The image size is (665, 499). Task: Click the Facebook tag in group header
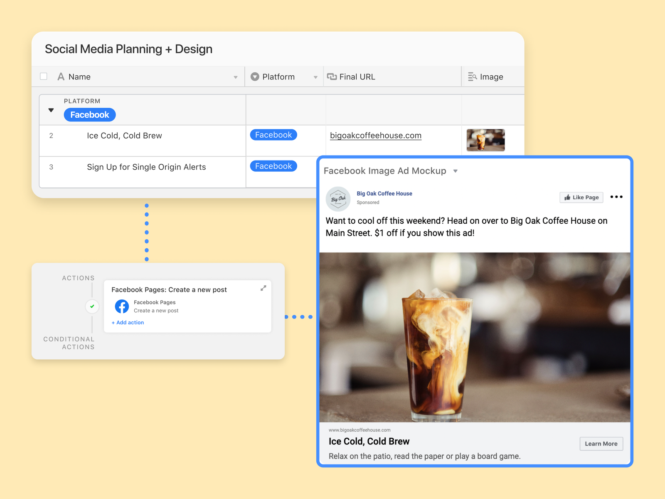coord(90,115)
